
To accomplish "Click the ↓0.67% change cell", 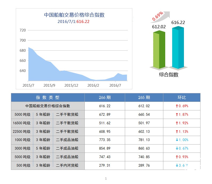I will point(182,148).
